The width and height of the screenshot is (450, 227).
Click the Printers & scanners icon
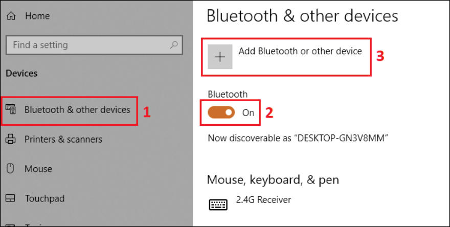point(11,139)
